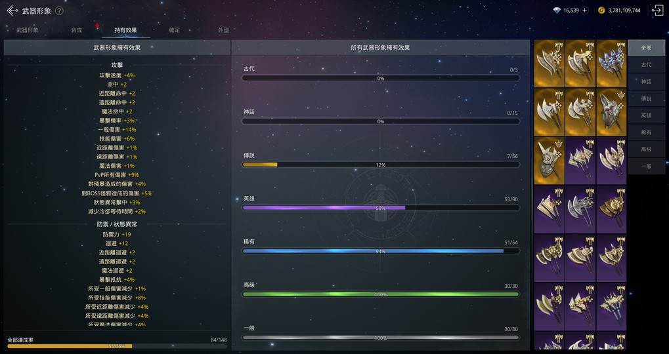This screenshot has height=354, width=669.
Task: Filter weapons by 全部
Action: (x=647, y=48)
